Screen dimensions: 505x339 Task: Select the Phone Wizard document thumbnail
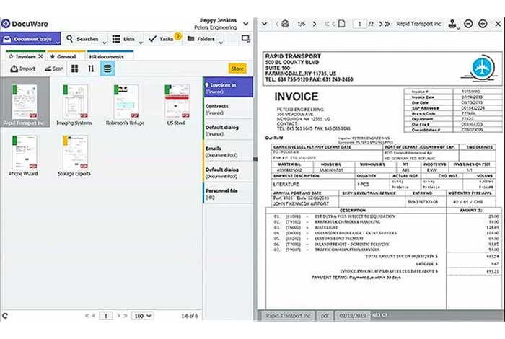pyautogui.click(x=24, y=155)
